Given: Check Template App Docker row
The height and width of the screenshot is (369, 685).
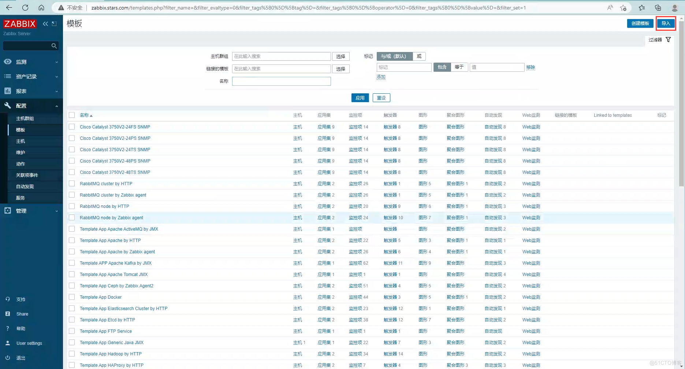Looking at the screenshot, I should tap(72, 297).
